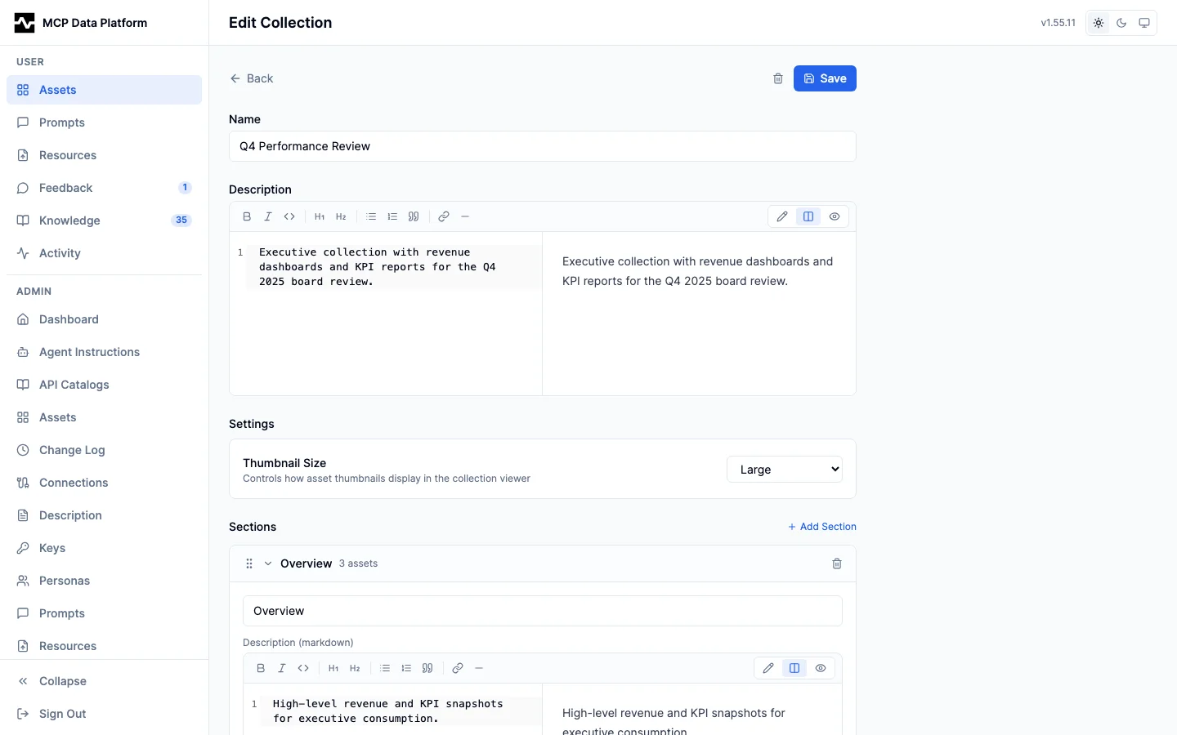Click the MCP Data Platform logo
1177x735 pixels.
click(25, 23)
